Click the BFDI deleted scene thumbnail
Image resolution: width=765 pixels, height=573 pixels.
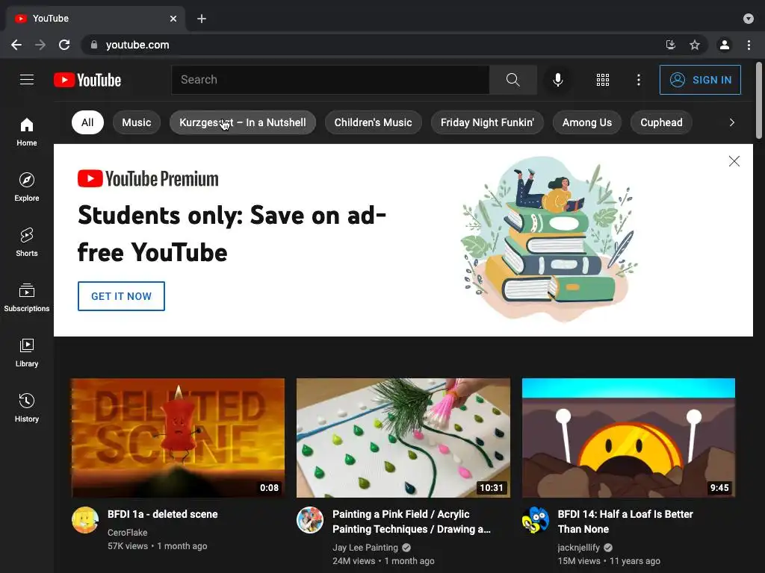point(178,437)
